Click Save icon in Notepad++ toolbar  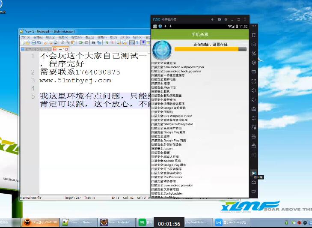34,42
